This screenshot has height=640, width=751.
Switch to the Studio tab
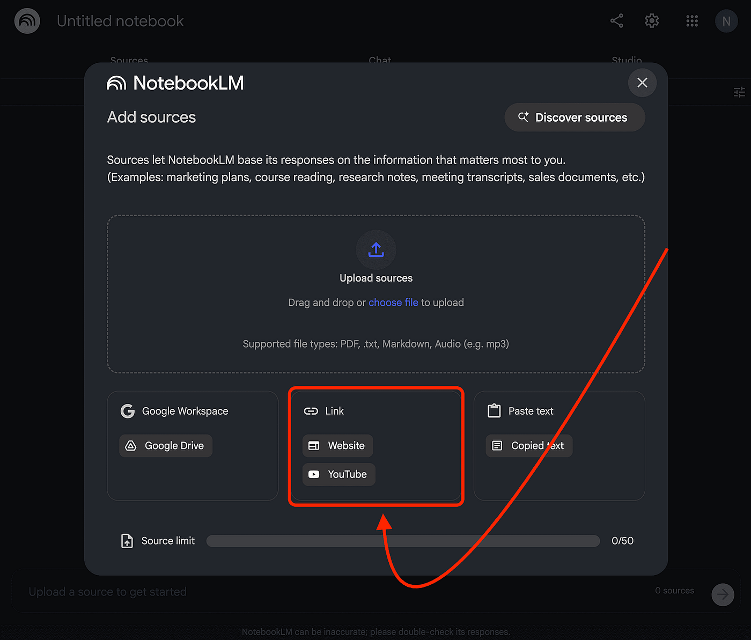[627, 60]
